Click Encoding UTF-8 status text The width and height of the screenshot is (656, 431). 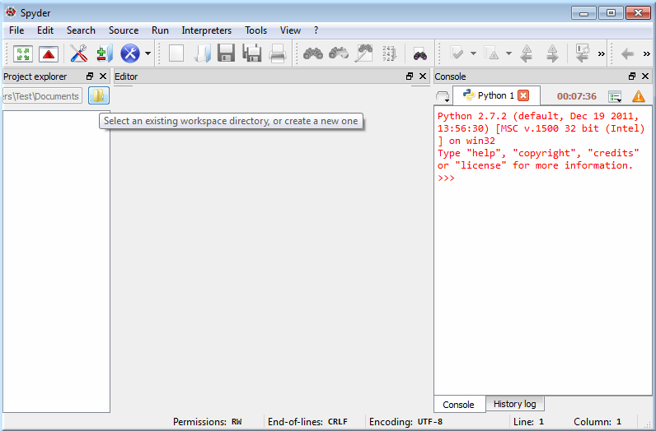coord(405,422)
